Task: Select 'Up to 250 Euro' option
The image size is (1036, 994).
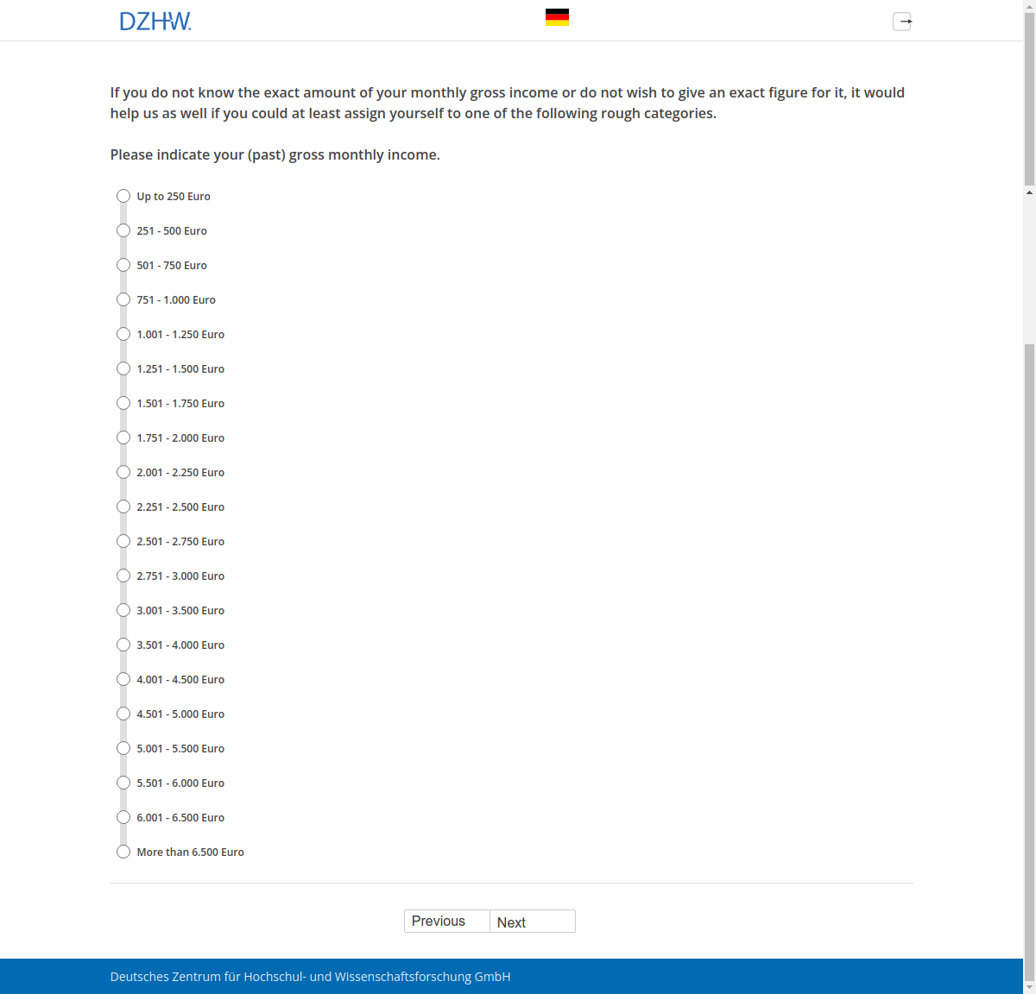Action: [x=123, y=197]
